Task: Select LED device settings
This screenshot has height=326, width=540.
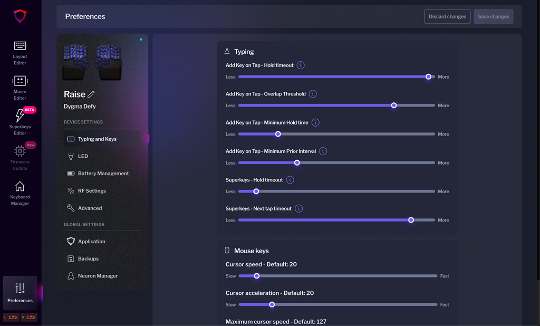Action: (83, 156)
